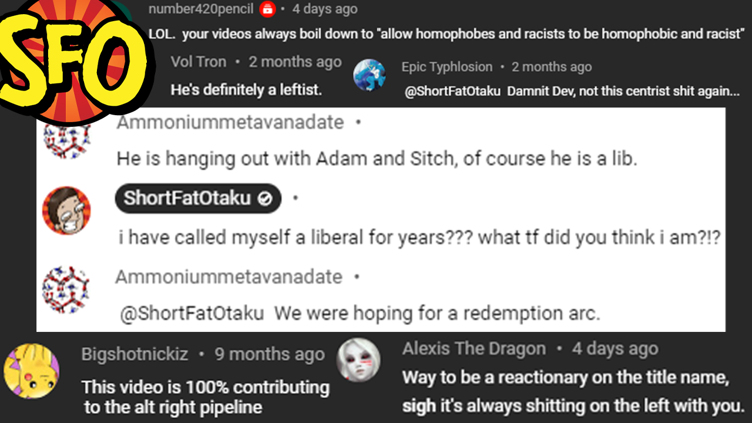
Task: Click the Vol Tron username
Action: click(199, 62)
